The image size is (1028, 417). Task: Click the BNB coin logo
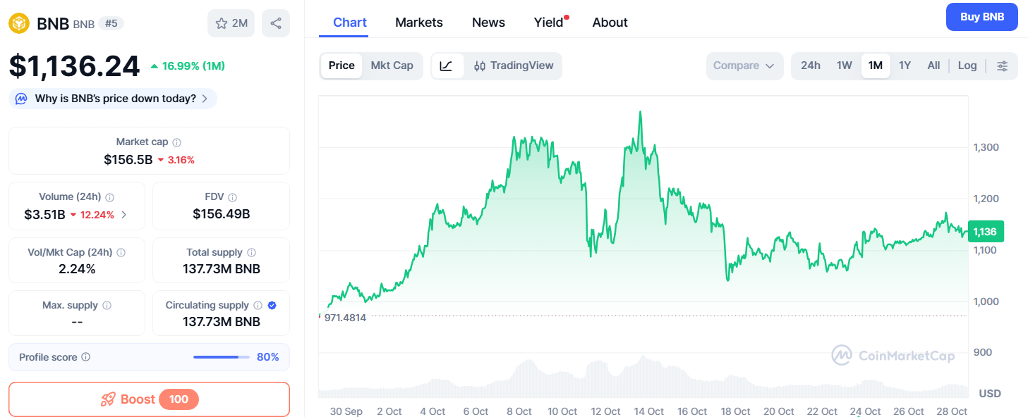[x=19, y=23]
